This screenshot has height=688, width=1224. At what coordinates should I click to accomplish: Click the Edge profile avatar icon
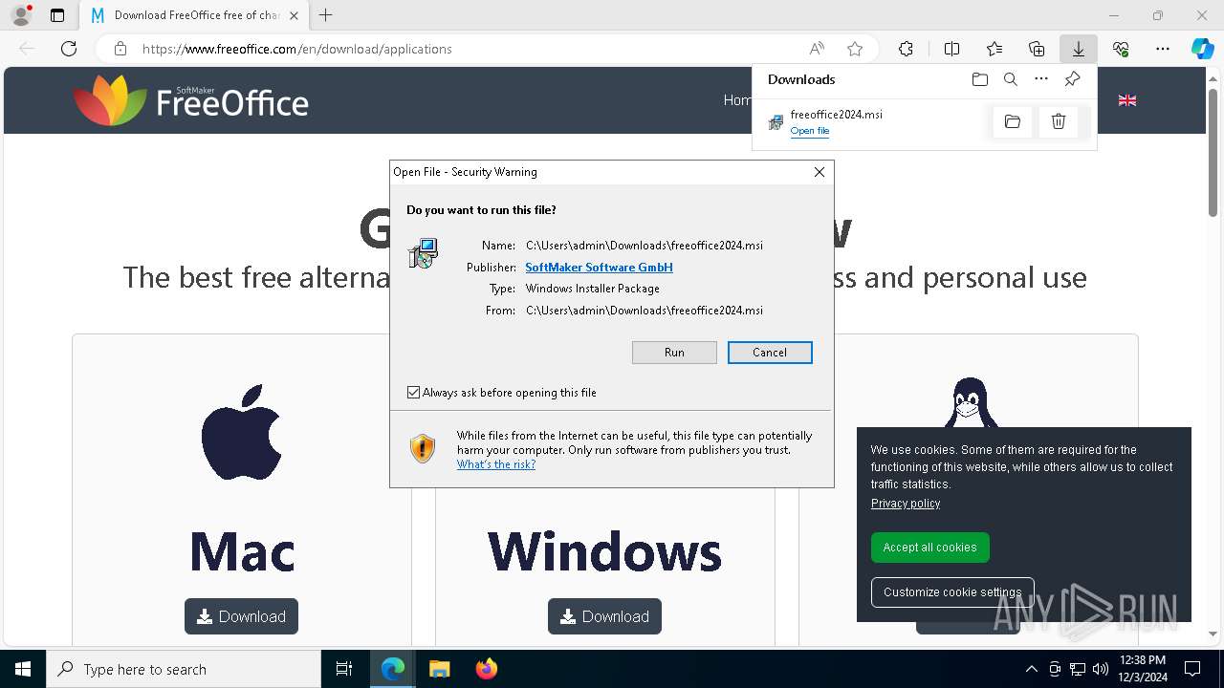tap(21, 15)
